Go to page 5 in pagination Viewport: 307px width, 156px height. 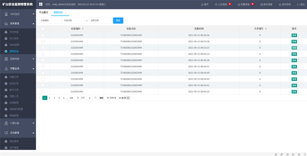pos(64,98)
